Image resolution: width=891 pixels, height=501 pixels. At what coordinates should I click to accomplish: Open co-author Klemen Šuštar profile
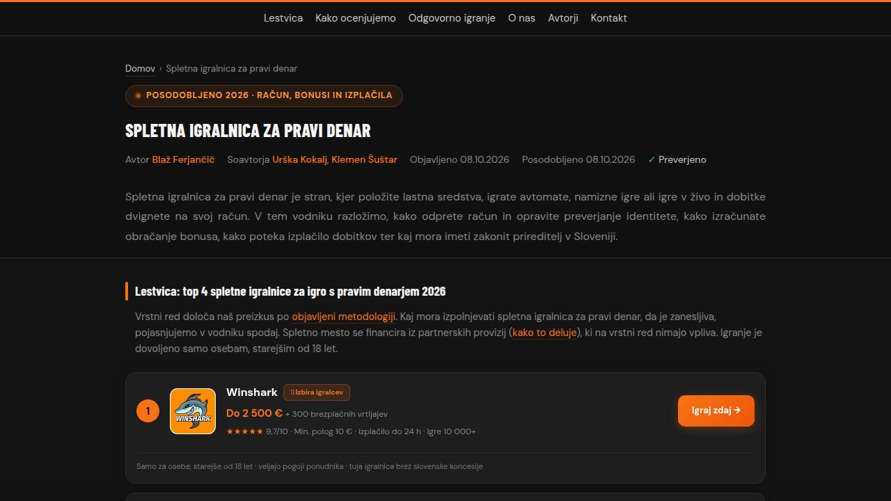coord(364,159)
